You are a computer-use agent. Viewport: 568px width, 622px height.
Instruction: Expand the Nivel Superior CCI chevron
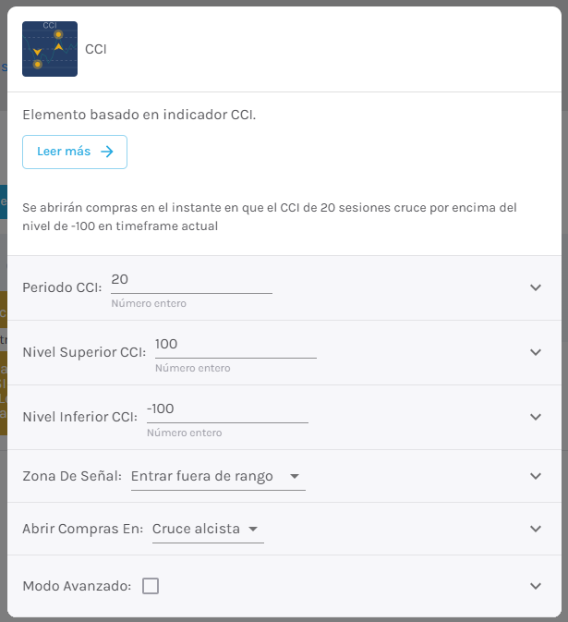click(x=536, y=352)
